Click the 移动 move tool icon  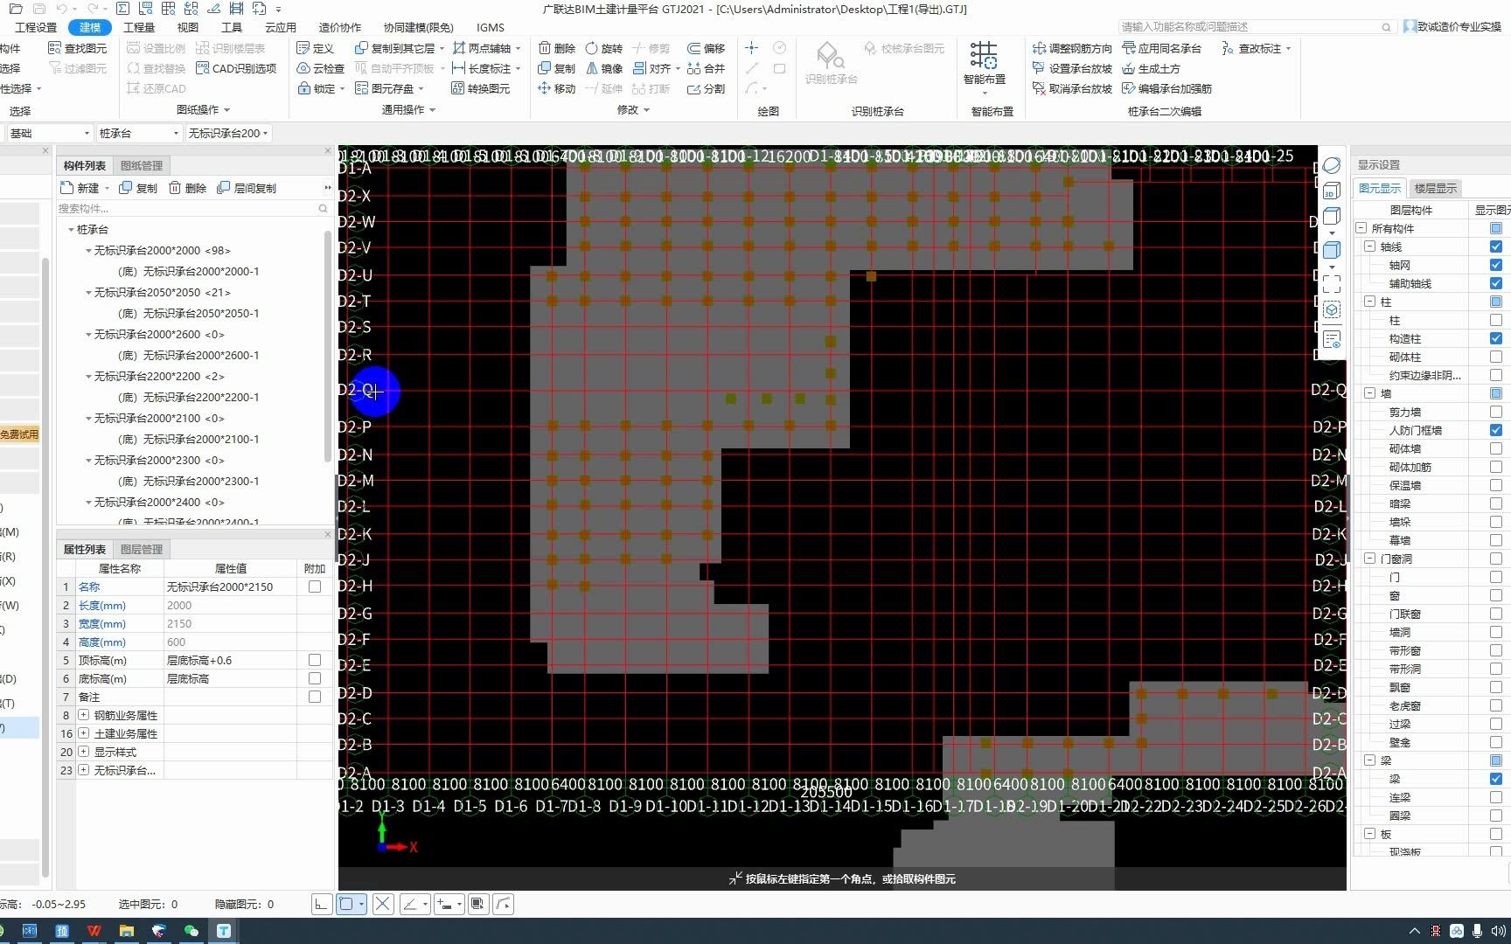point(544,88)
